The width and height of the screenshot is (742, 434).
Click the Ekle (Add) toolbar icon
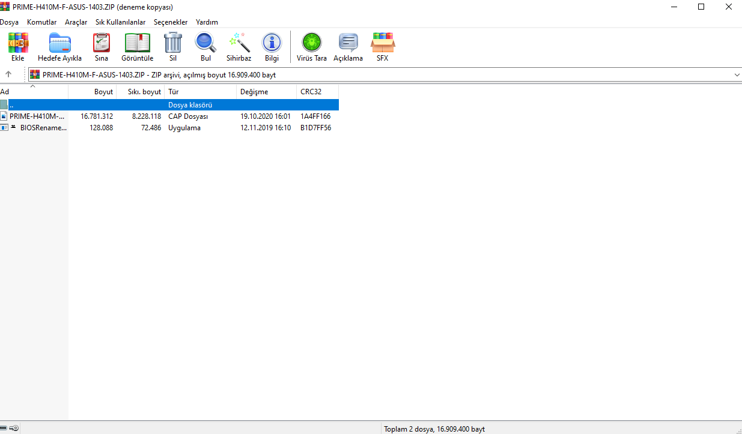(17, 43)
